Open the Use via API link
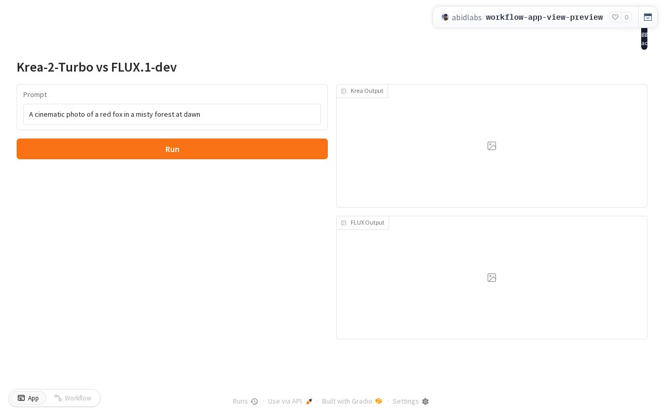664x415 pixels. coord(290,401)
